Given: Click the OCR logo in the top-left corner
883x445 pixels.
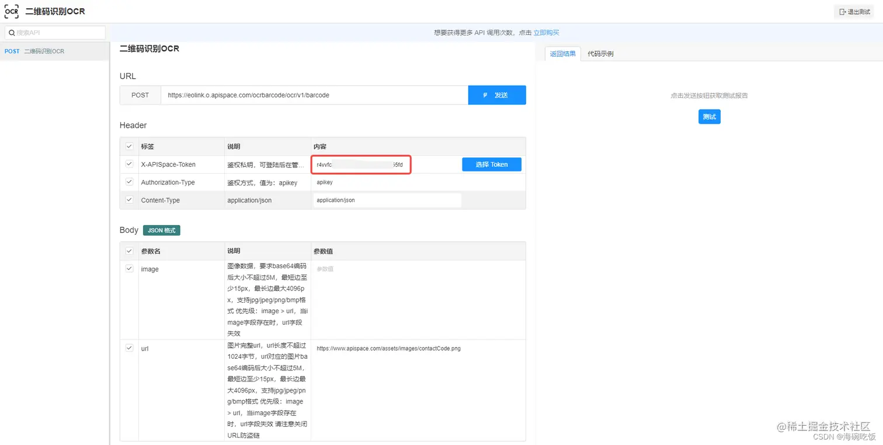Looking at the screenshot, I should click(11, 11).
